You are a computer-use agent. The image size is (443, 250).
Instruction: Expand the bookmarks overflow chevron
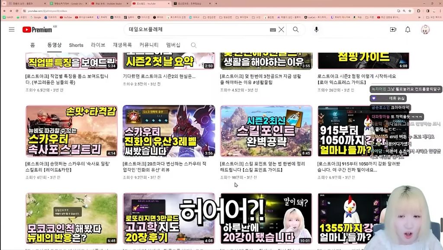coord(419,17)
